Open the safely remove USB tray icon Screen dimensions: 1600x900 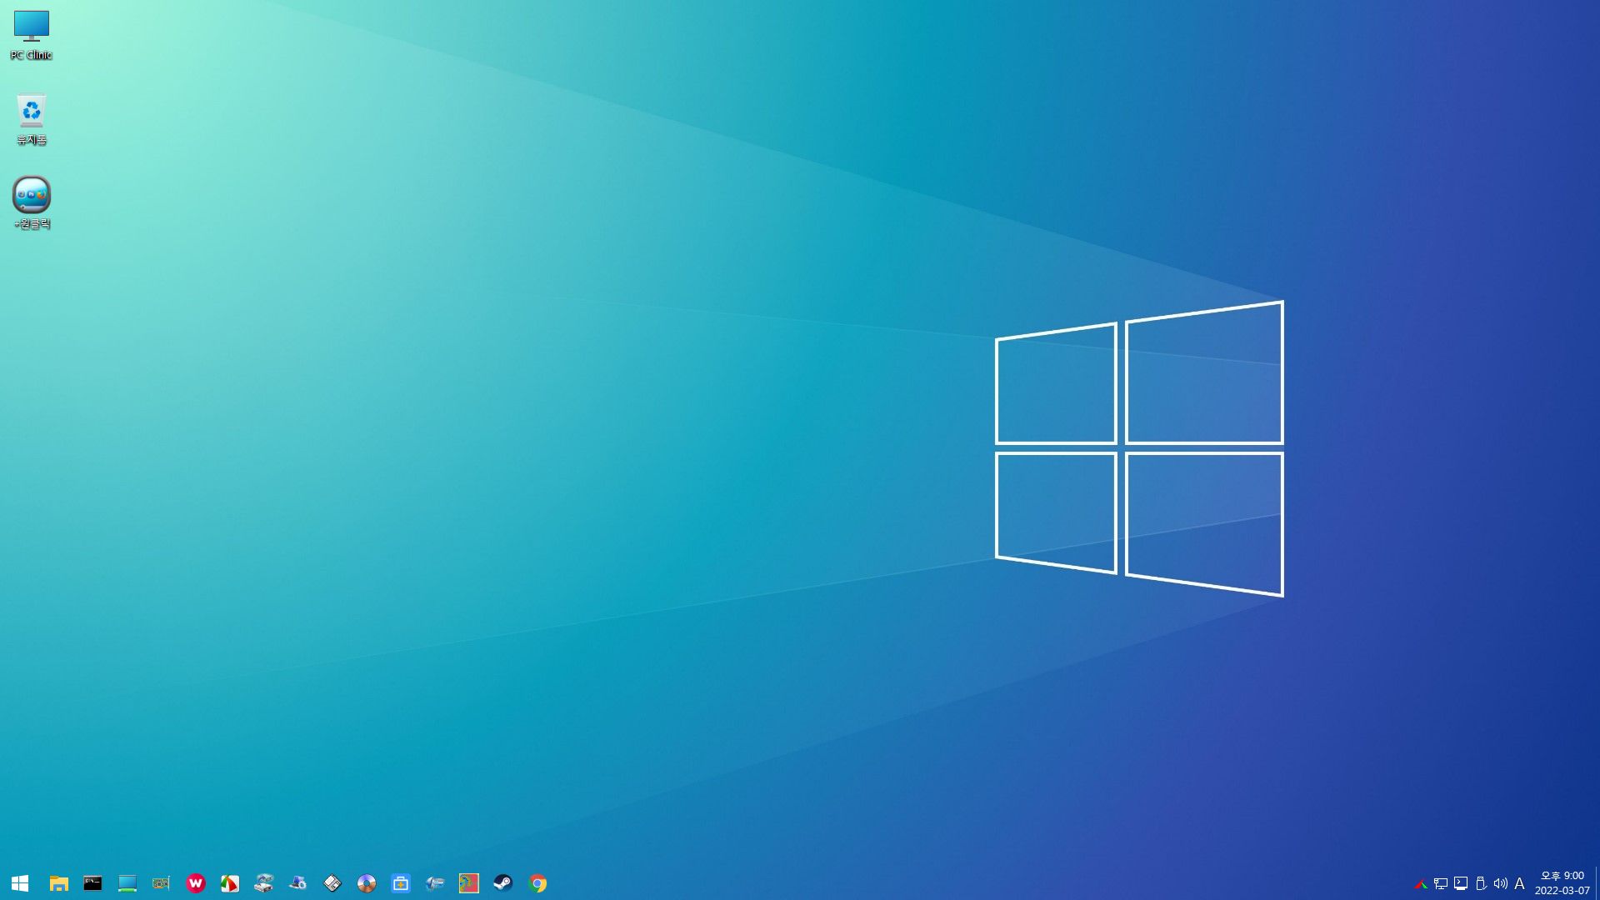[1481, 884]
